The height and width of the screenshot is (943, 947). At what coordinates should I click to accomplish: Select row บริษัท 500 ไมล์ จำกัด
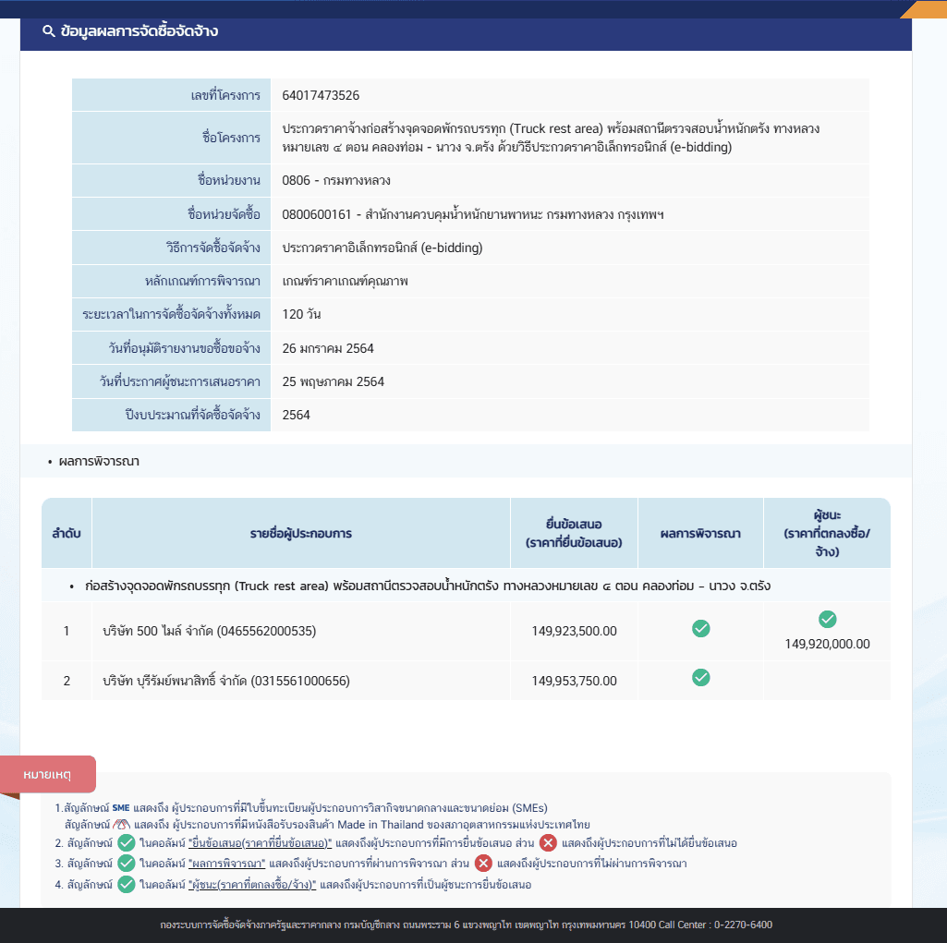[466, 631]
